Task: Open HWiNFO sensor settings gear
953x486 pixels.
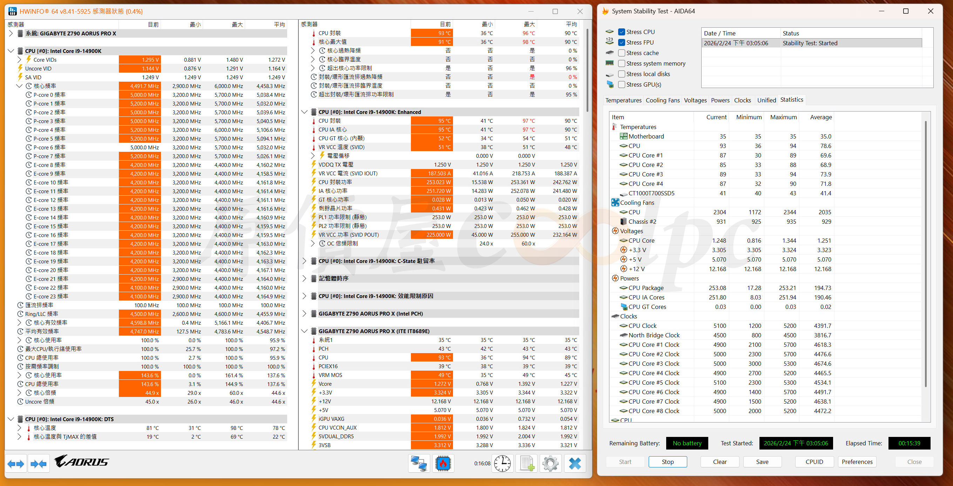Action: tap(550, 464)
